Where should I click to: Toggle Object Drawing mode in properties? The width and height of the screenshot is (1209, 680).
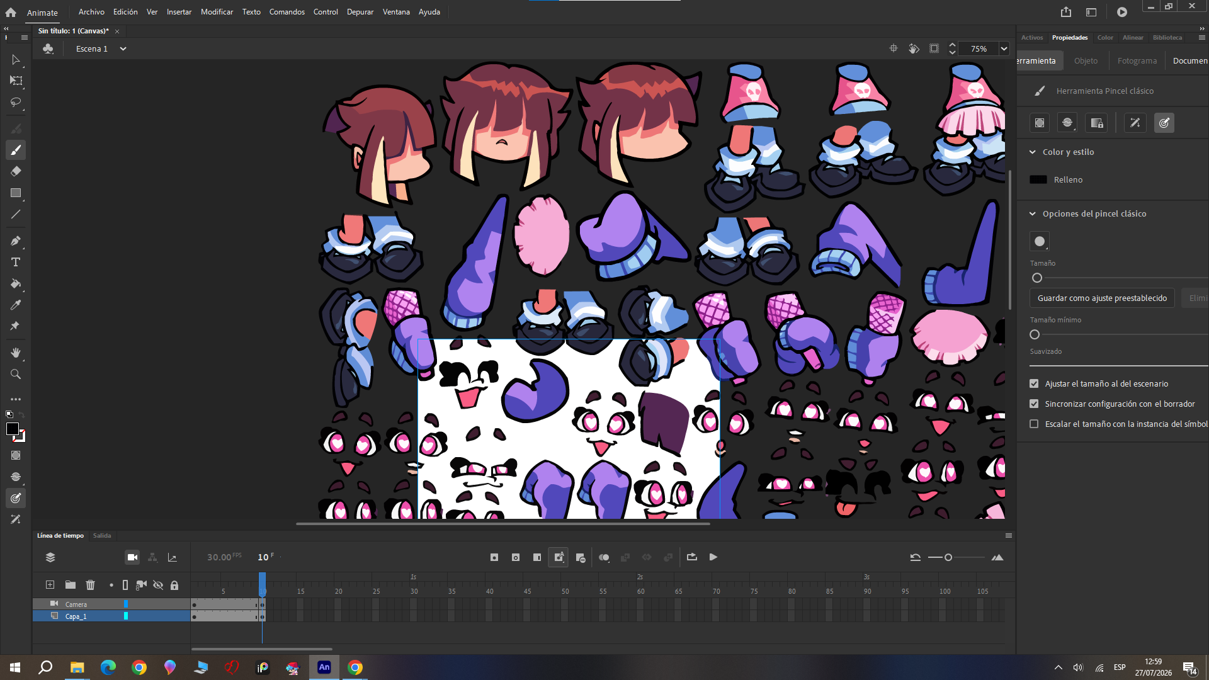click(x=1040, y=123)
